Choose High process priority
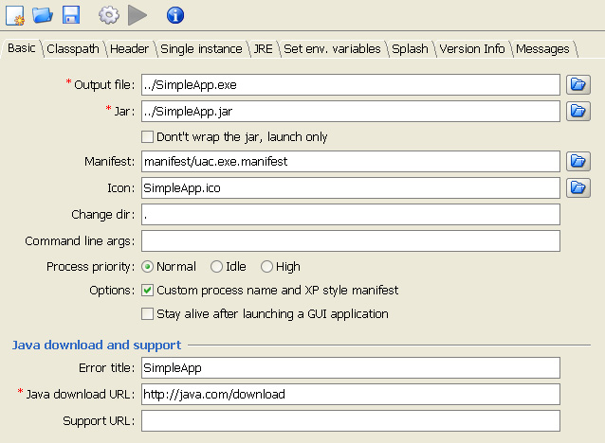 267,267
